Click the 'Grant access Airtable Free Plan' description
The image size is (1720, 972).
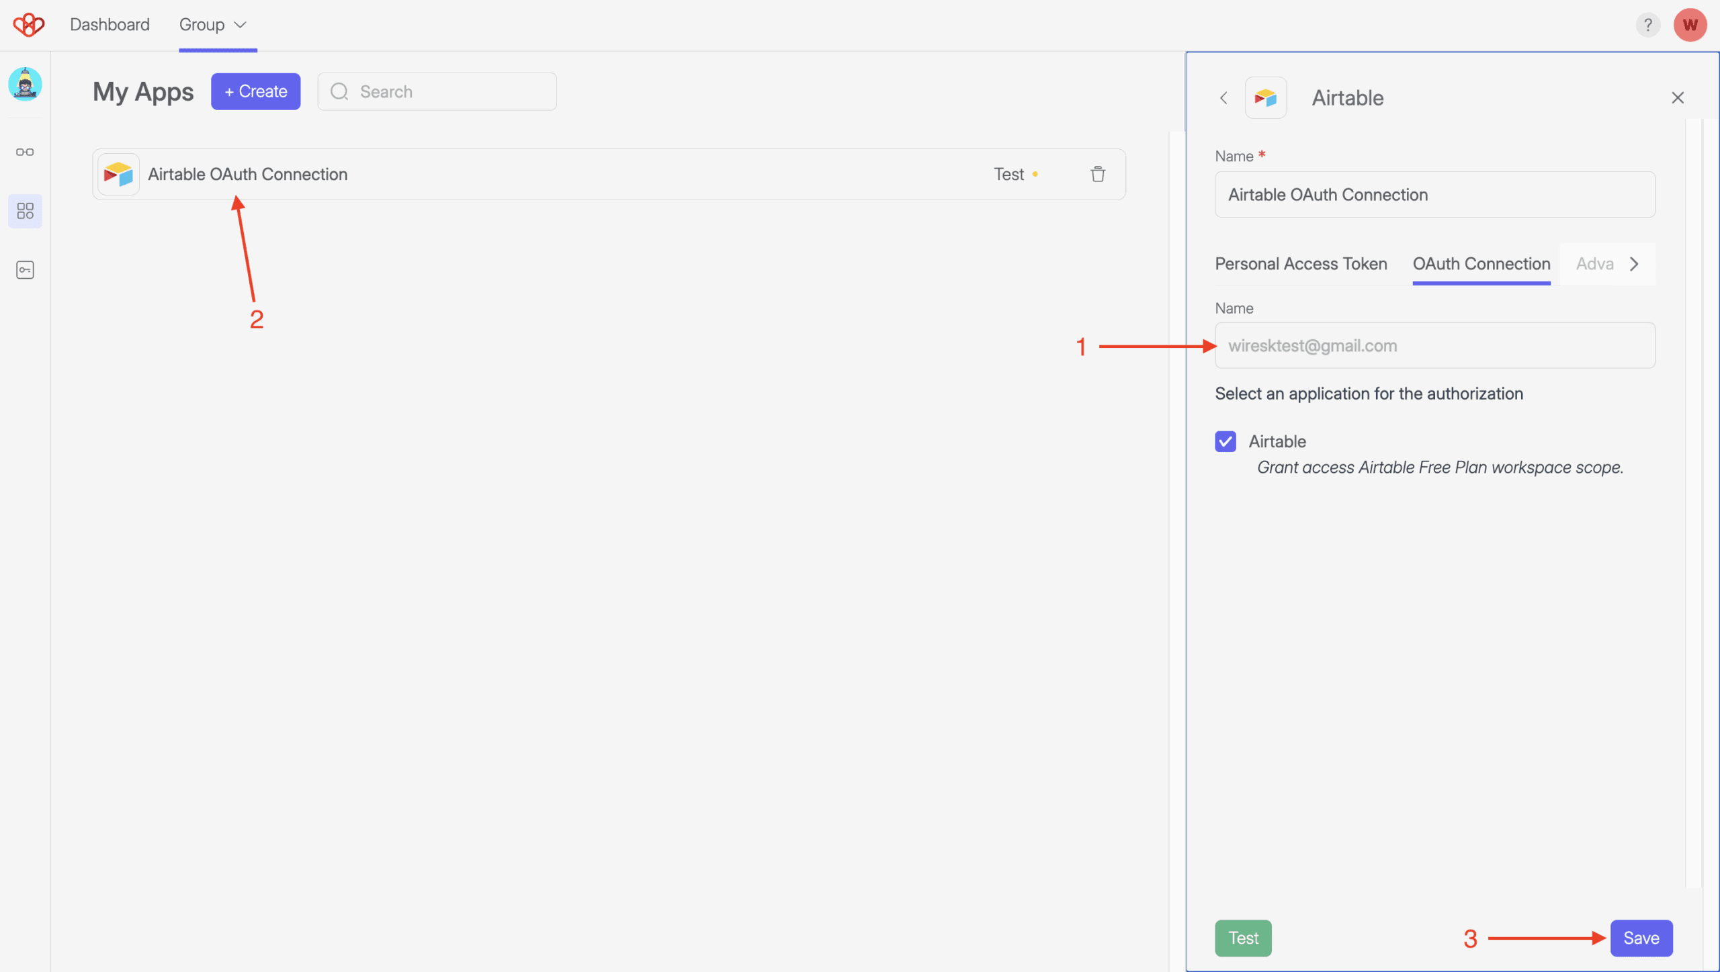(x=1440, y=468)
